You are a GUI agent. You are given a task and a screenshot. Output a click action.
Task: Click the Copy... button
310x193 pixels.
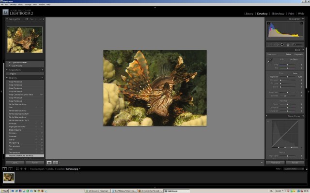point(15,163)
